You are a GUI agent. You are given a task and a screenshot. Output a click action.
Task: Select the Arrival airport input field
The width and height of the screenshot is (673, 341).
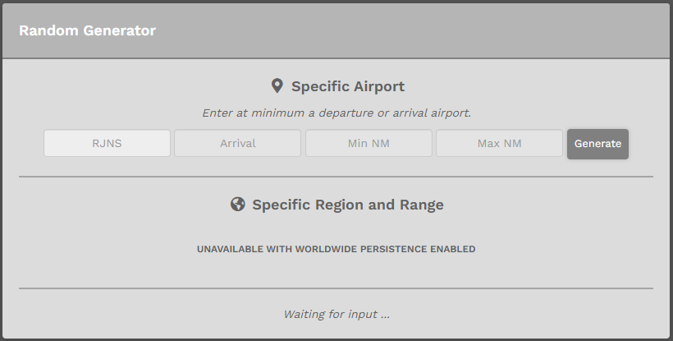pyautogui.click(x=238, y=143)
